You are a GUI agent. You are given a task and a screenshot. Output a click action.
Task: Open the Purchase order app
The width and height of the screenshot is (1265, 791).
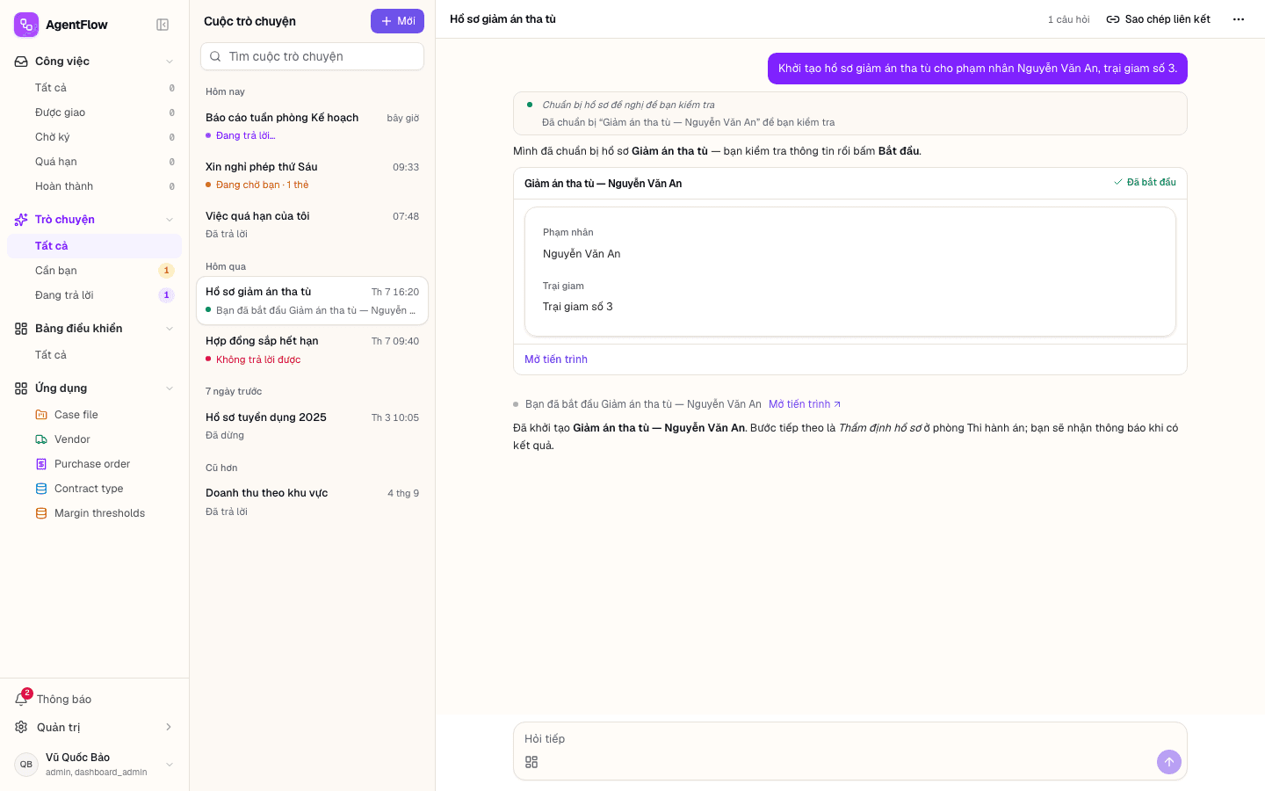point(94,464)
